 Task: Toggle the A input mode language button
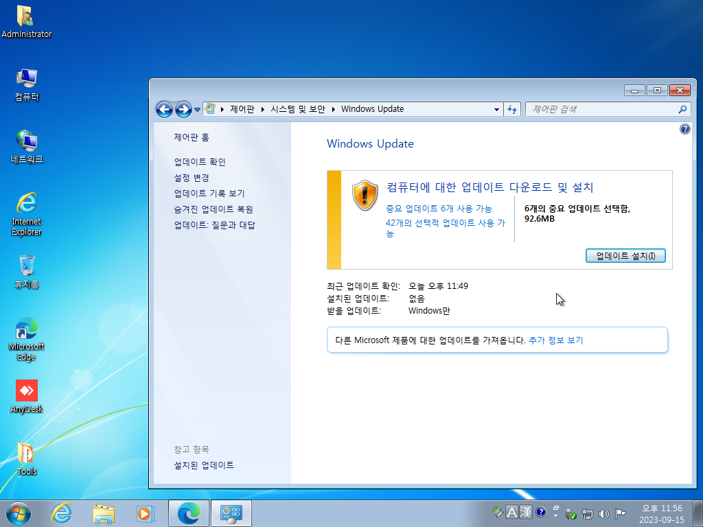(511, 512)
